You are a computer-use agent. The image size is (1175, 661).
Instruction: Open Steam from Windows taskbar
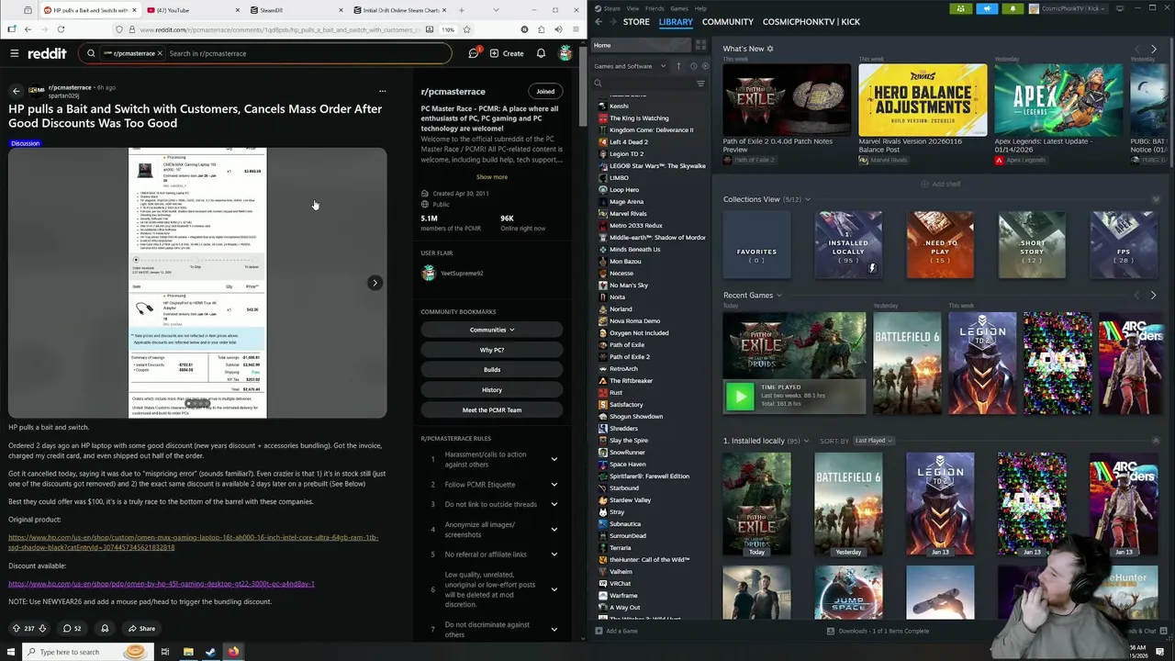point(210,652)
